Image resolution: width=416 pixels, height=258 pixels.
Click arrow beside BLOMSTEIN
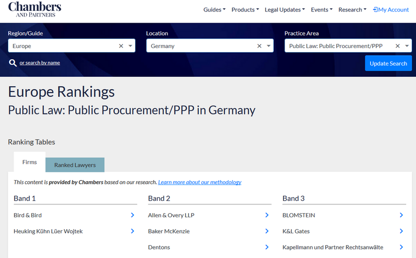click(401, 215)
